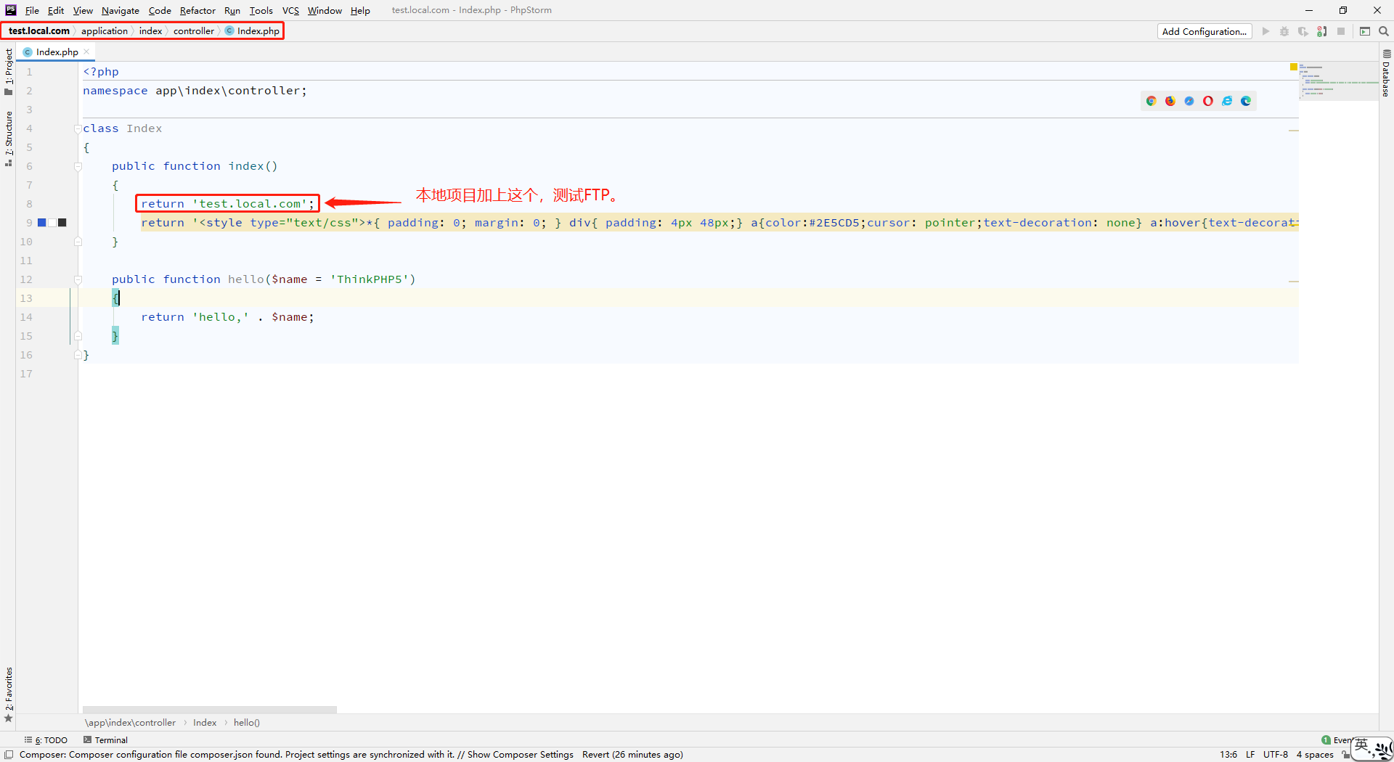The width and height of the screenshot is (1394, 762).
Task: Click the PhpStorm application logo
Action: [11, 10]
